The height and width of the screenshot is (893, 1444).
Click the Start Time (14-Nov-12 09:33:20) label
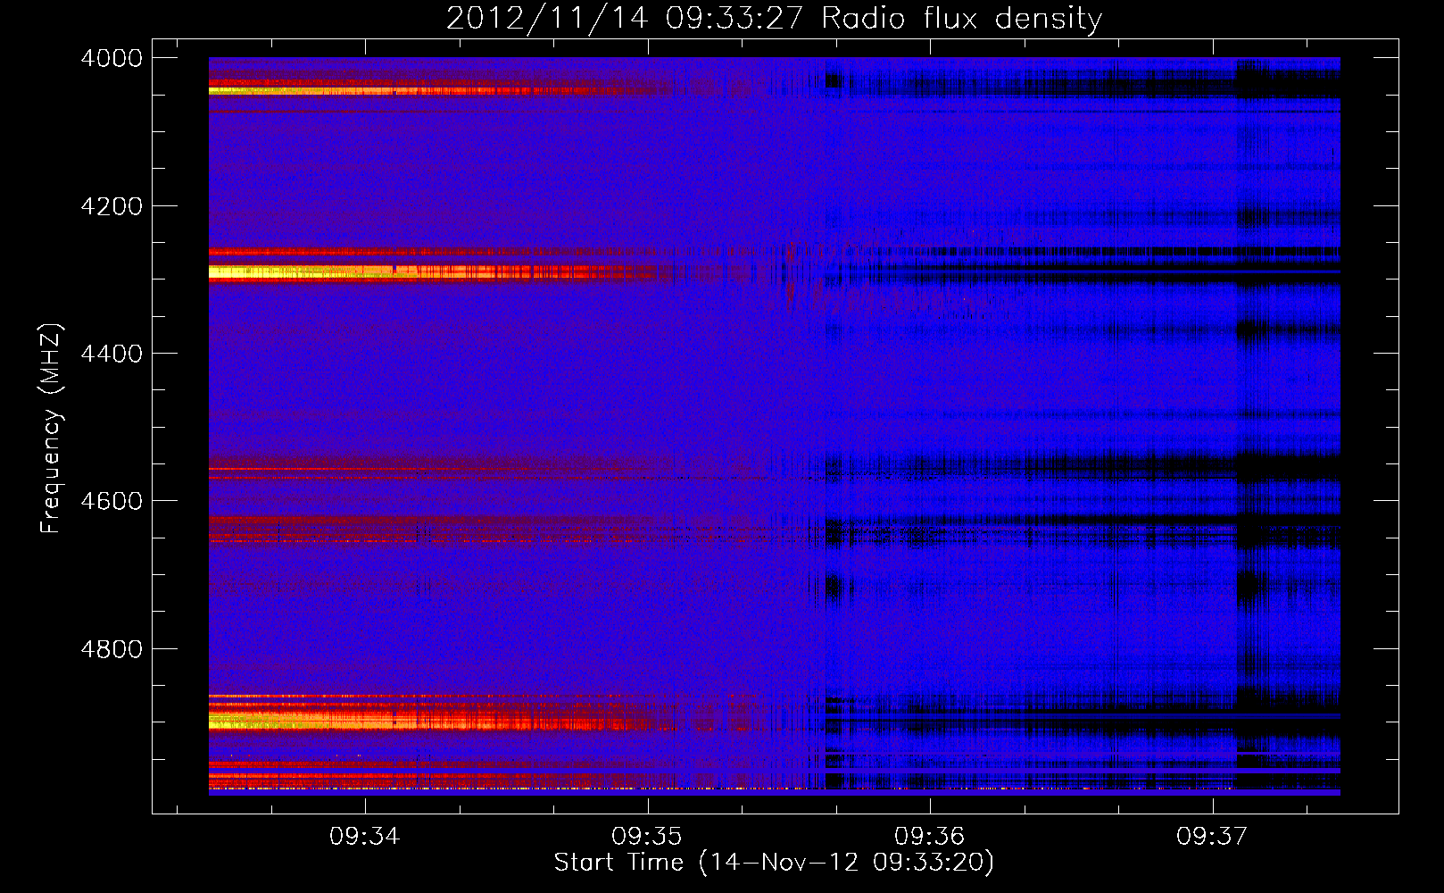pyautogui.click(x=774, y=863)
